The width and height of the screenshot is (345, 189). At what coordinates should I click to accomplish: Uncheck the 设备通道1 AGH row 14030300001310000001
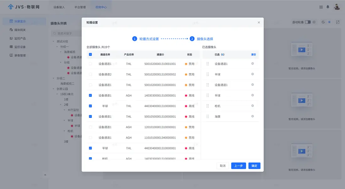click(90, 95)
